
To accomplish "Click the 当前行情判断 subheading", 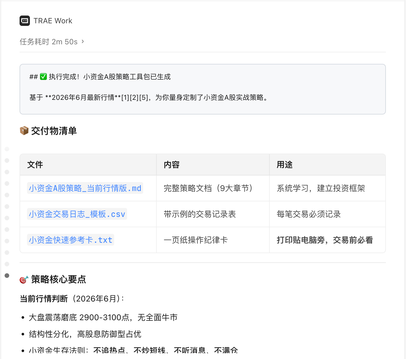I will 44,299.
